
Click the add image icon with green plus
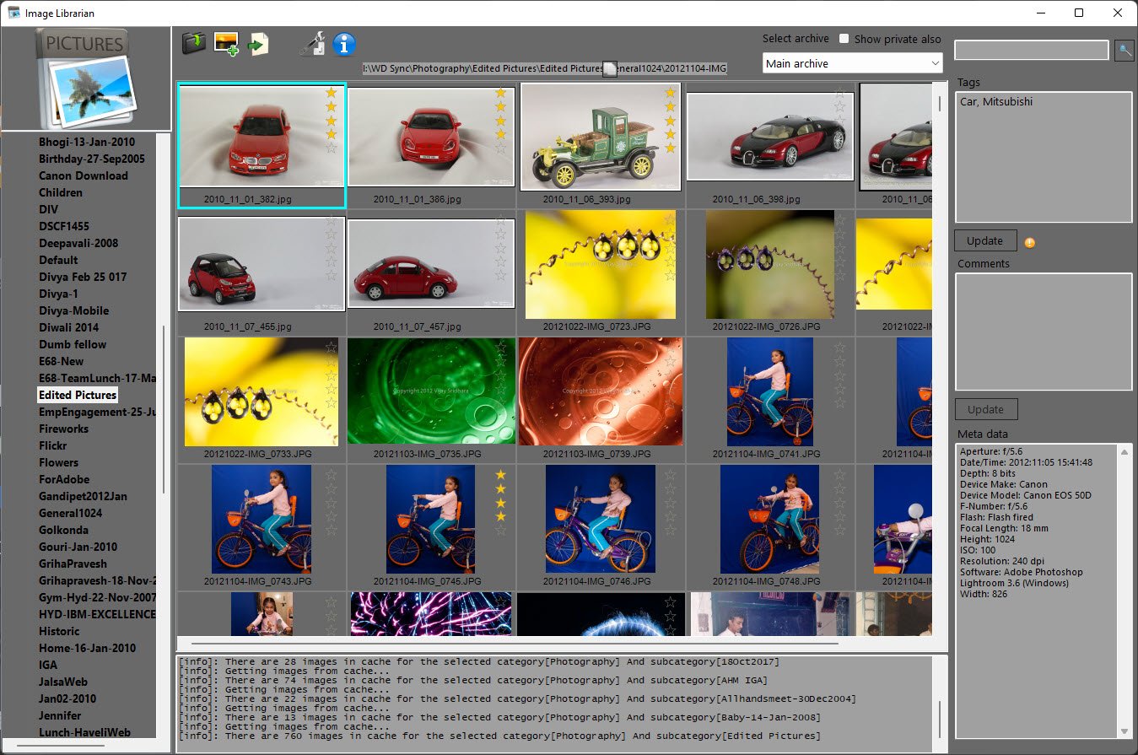[226, 43]
